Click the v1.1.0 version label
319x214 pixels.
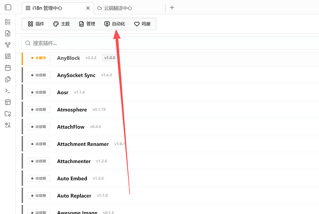[x=102, y=195]
